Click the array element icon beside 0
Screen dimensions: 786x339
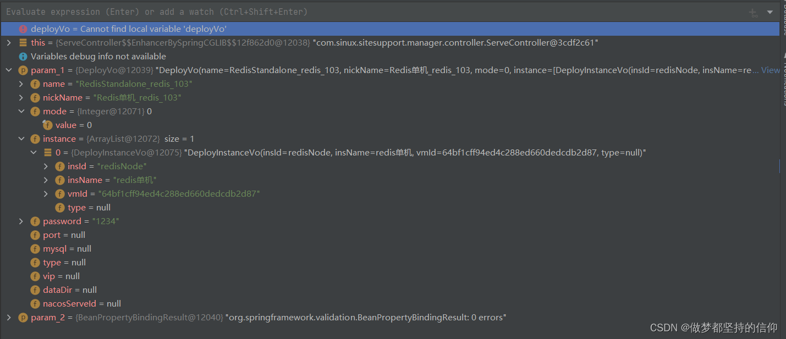48,153
